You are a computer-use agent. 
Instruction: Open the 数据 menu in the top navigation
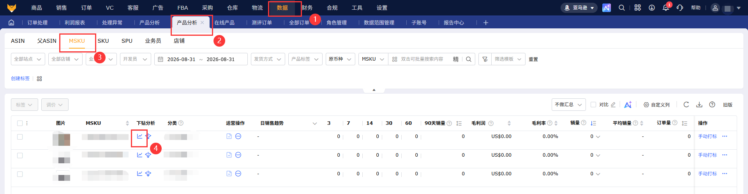(x=282, y=8)
